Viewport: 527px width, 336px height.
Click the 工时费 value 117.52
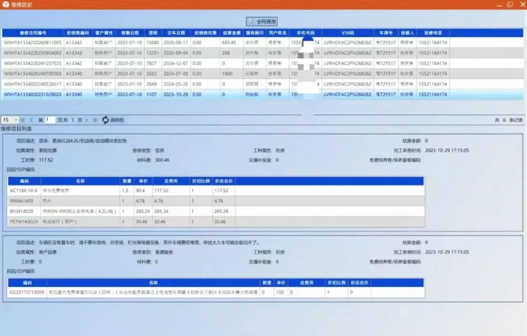(46, 160)
